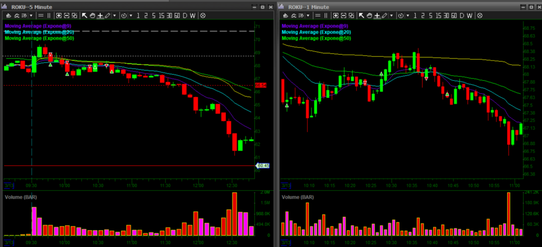Image resolution: width=542 pixels, height=247 pixels.
Task: Expand drawing tools dropdown in 1 Minute toolbar
Action: 391,16
